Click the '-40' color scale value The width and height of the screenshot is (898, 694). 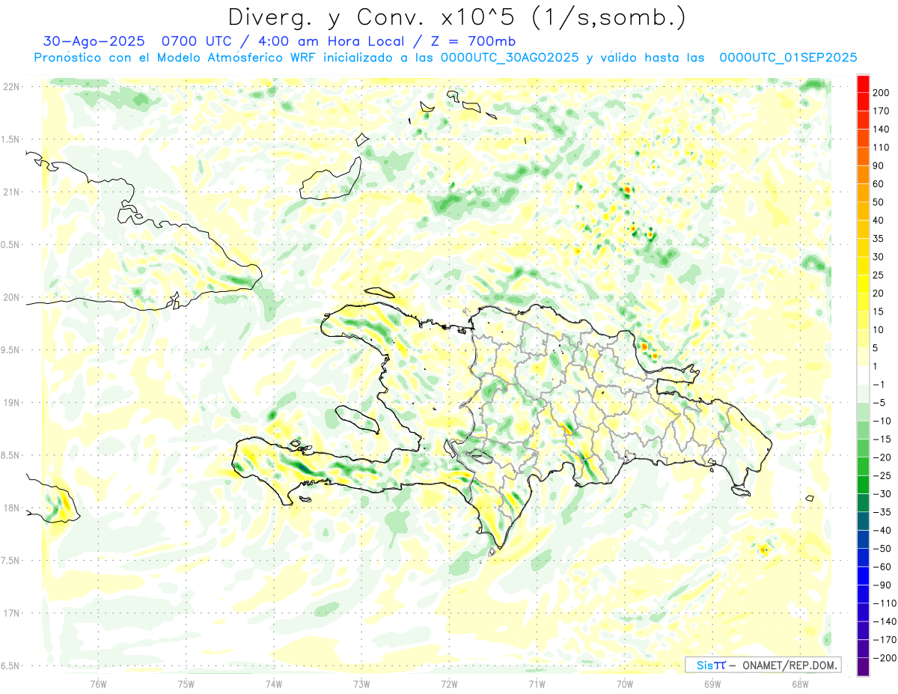pos(881,531)
